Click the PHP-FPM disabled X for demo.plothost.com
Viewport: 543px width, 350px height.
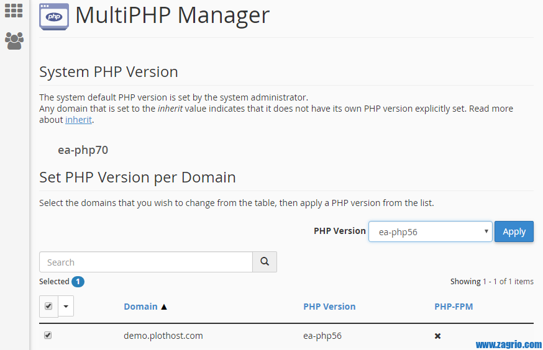click(438, 336)
